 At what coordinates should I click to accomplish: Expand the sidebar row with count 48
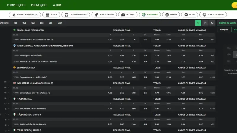pyautogui.click(x=7, y=87)
